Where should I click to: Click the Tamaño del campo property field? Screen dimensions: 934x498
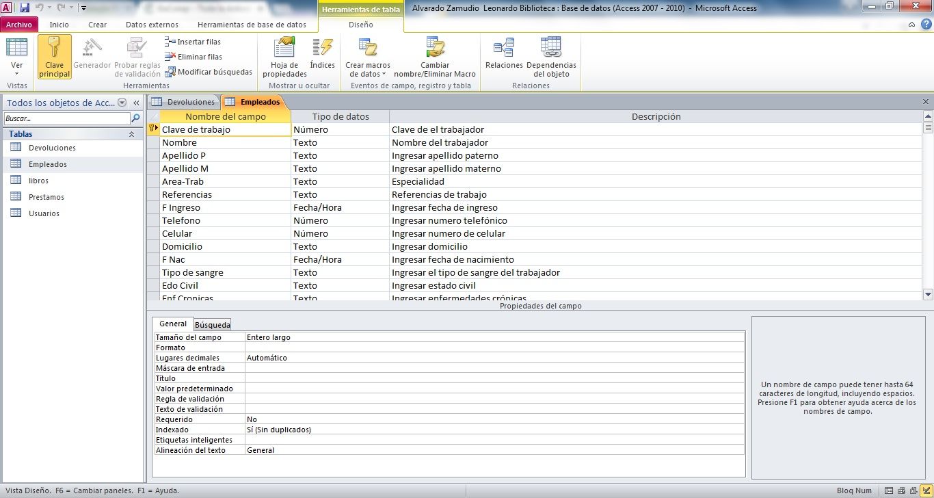tap(494, 337)
